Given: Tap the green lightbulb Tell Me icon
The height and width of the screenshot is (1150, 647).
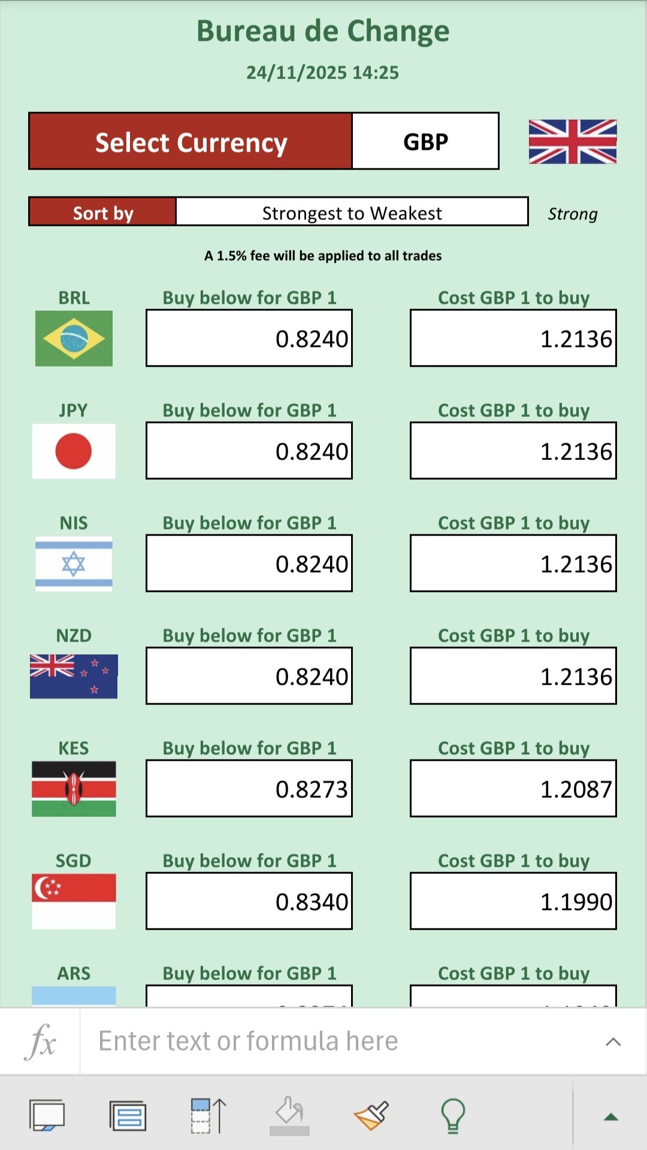Looking at the screenshot, I should click(453, 1116).
